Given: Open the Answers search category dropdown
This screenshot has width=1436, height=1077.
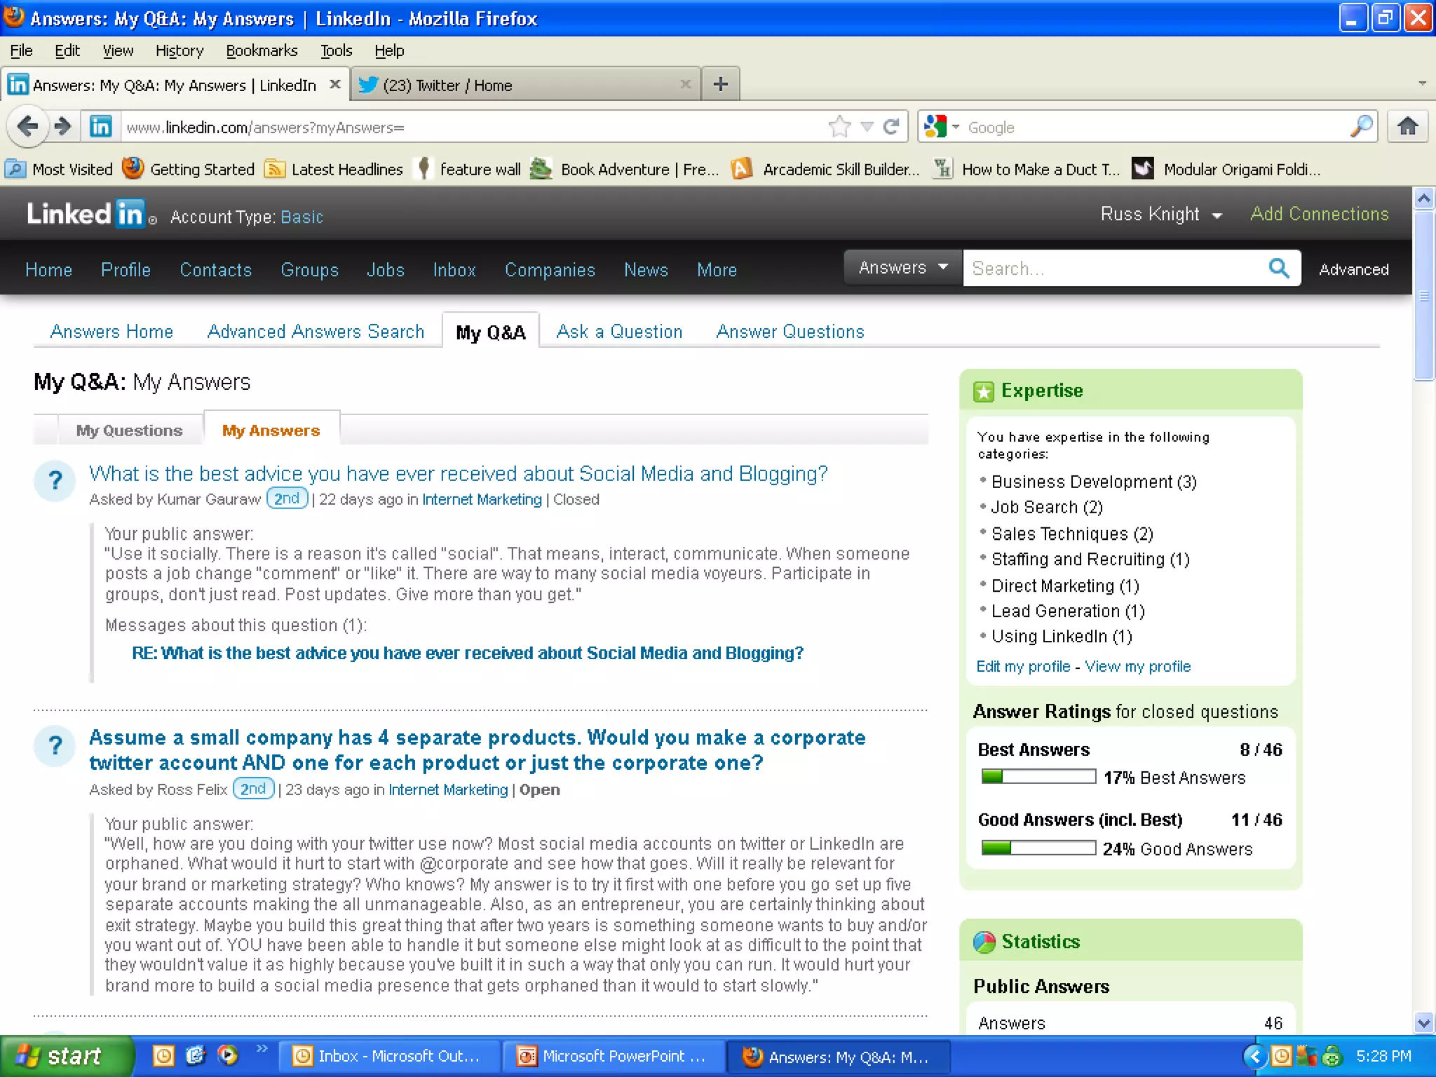Looking at the screenshot, I should click(x=903, y=268).
